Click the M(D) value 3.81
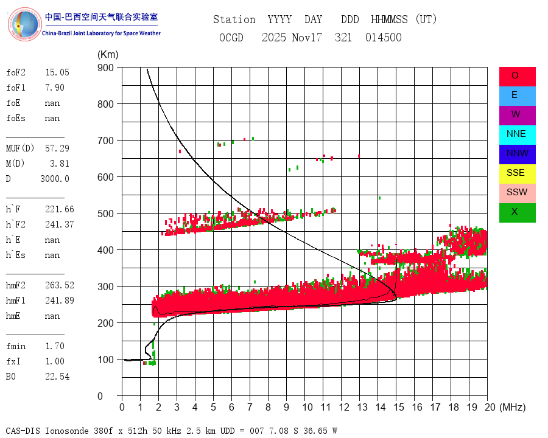 tap(60, 164)
